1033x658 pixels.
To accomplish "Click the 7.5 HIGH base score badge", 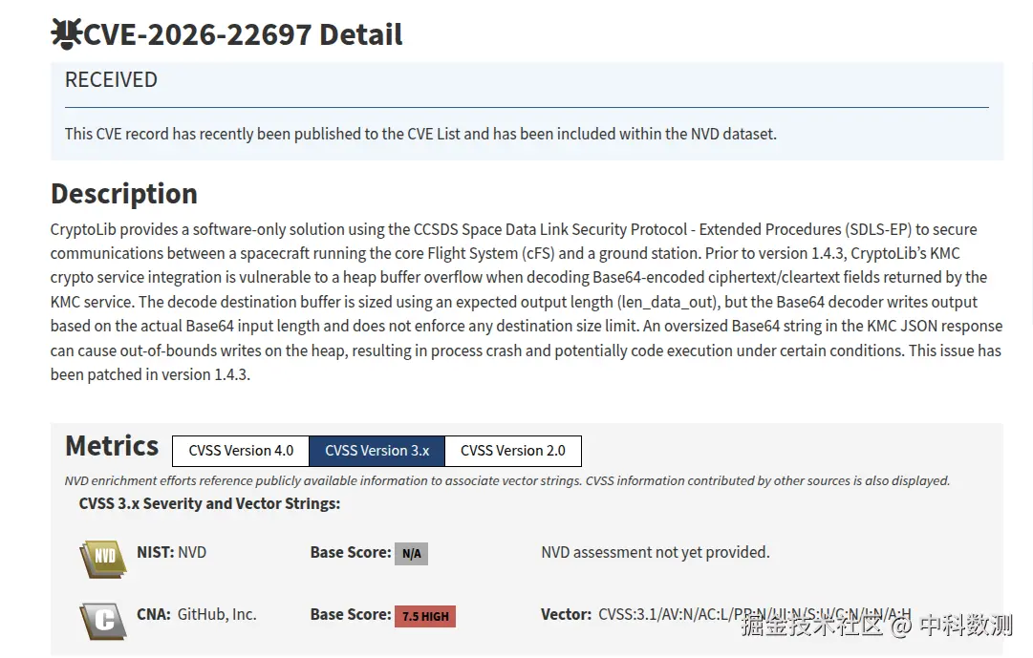I will [x=425, y=617].
